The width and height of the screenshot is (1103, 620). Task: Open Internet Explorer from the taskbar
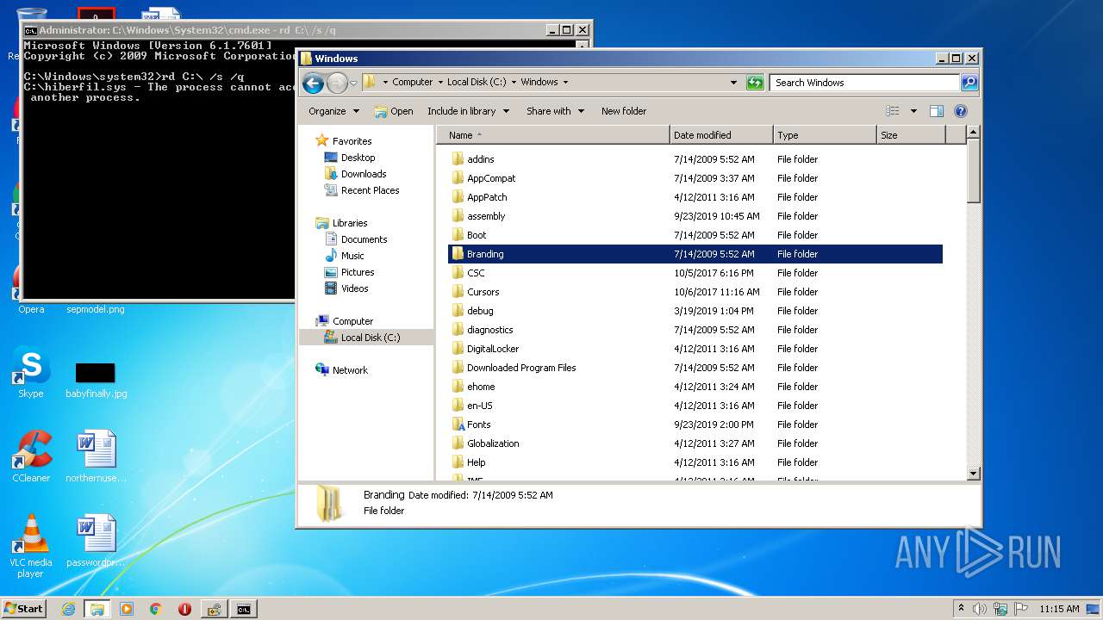(x=68, y=609)
